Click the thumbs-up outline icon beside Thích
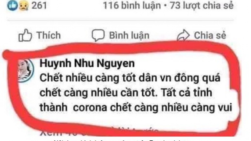This screenshot has height=141, width=251. click(x=25, y=35)
